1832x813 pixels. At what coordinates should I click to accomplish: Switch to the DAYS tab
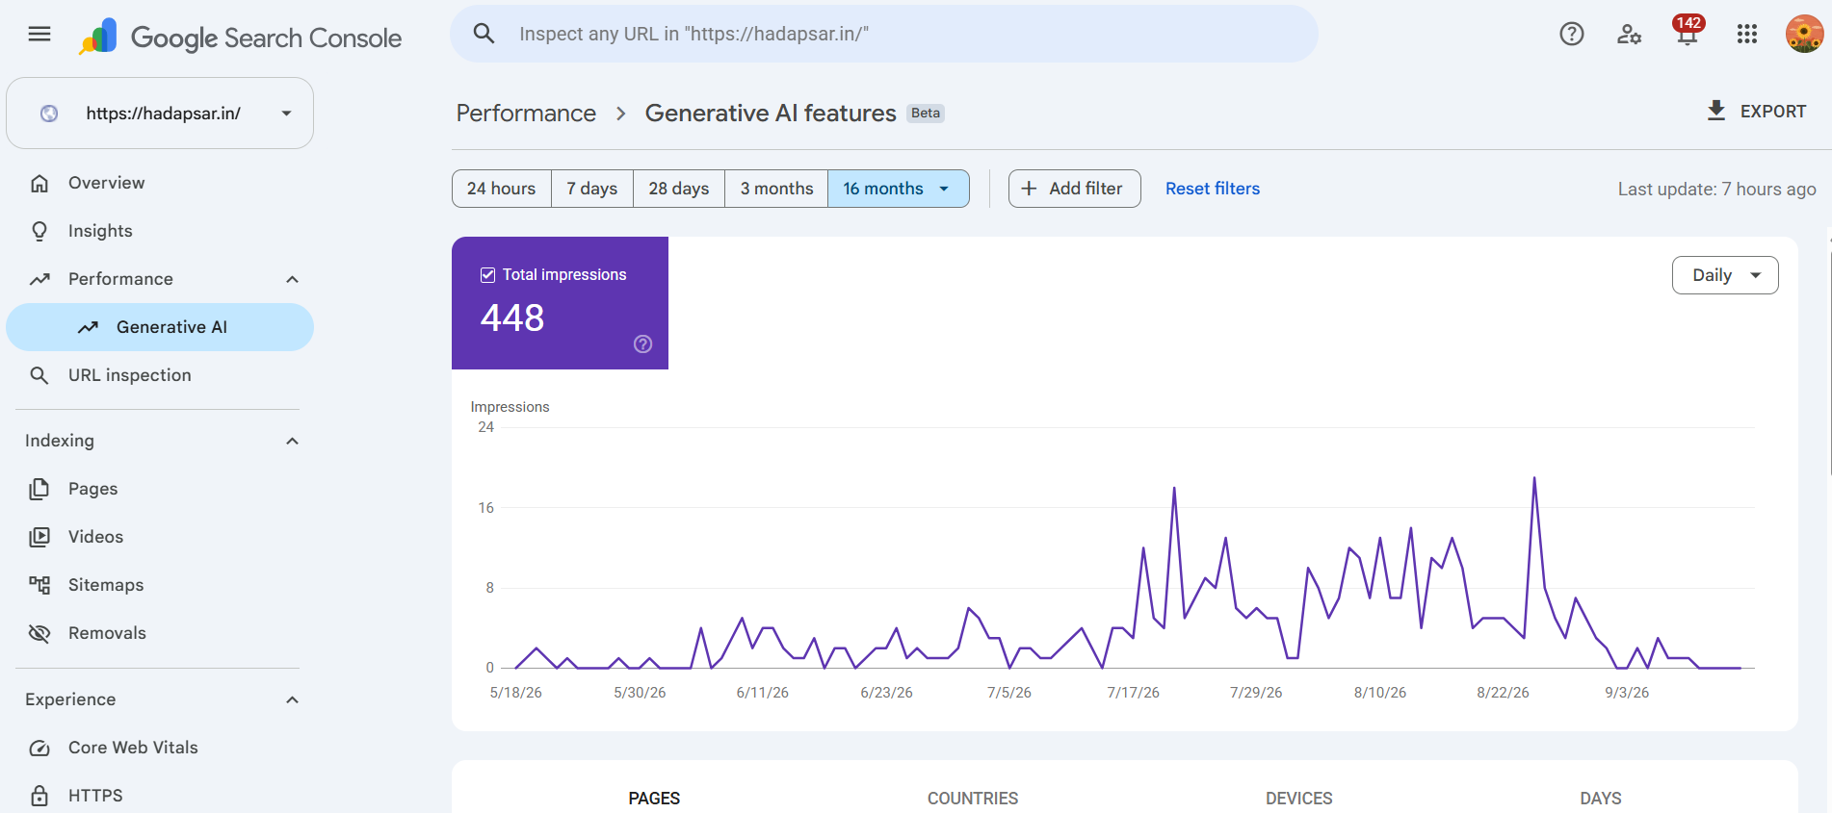point(1601,798)
